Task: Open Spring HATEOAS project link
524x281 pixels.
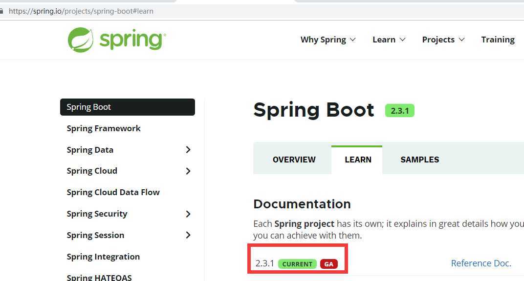Action: (x=99, y=277)
